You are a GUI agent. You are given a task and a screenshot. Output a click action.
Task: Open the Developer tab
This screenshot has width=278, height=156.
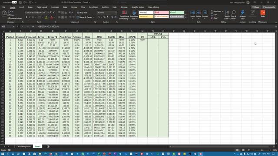pos(93,7)
